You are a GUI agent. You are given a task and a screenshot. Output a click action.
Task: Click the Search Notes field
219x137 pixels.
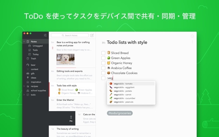coord(70,35)
